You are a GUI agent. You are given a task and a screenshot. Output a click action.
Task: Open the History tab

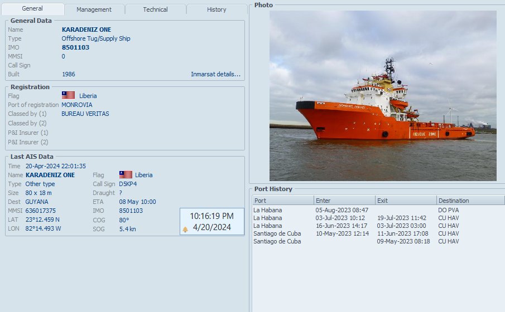point(217,9)
